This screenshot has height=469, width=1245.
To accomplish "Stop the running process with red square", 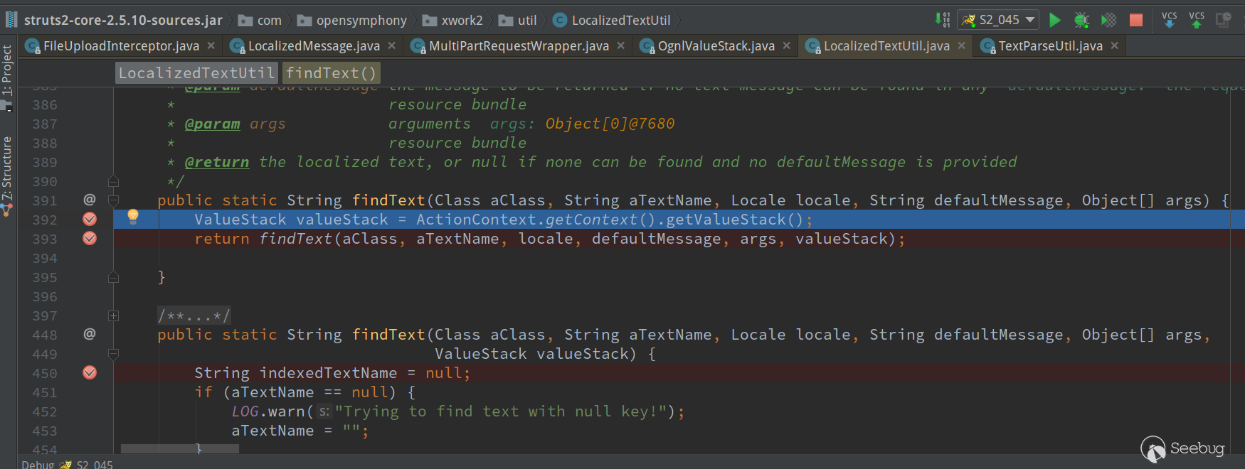I will pos(1136,20).
